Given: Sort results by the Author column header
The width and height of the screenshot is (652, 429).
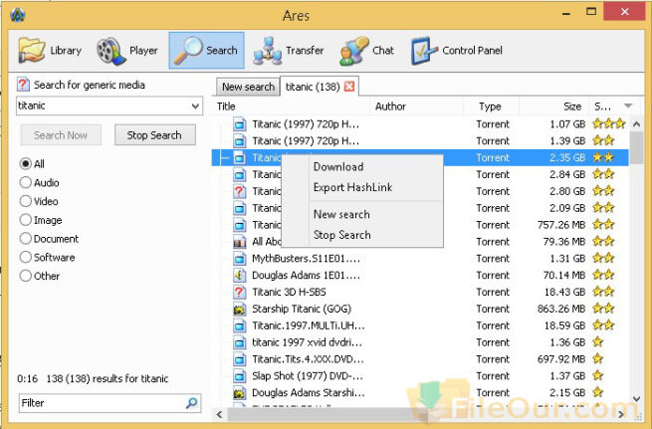Looking at the screenshot, I should pos(416,107).
